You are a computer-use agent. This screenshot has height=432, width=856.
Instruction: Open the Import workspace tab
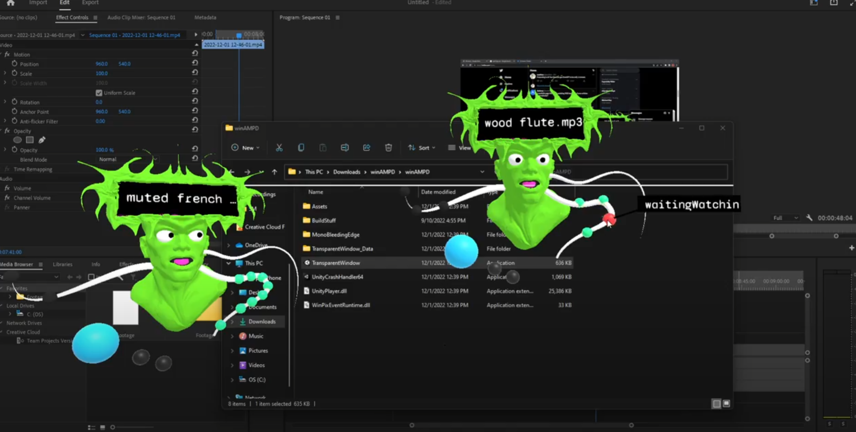pos(38,3)
